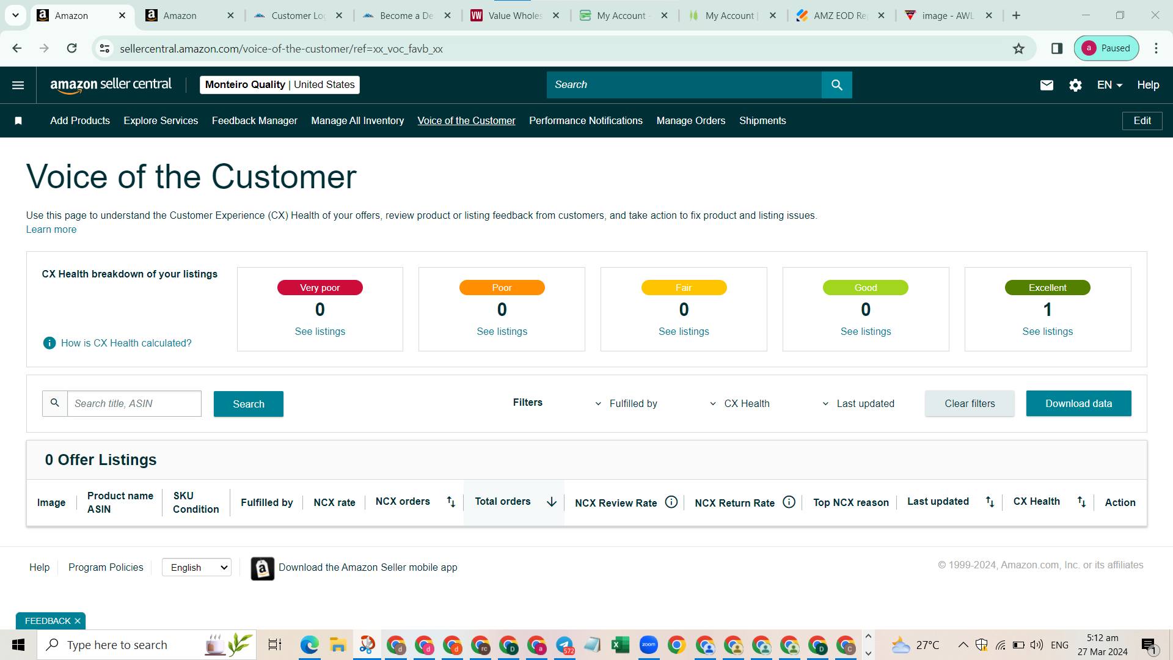Open Feedback Manager menu item
The height and width of the screenshot is (660, 1173).
click(x=255, y=121)
